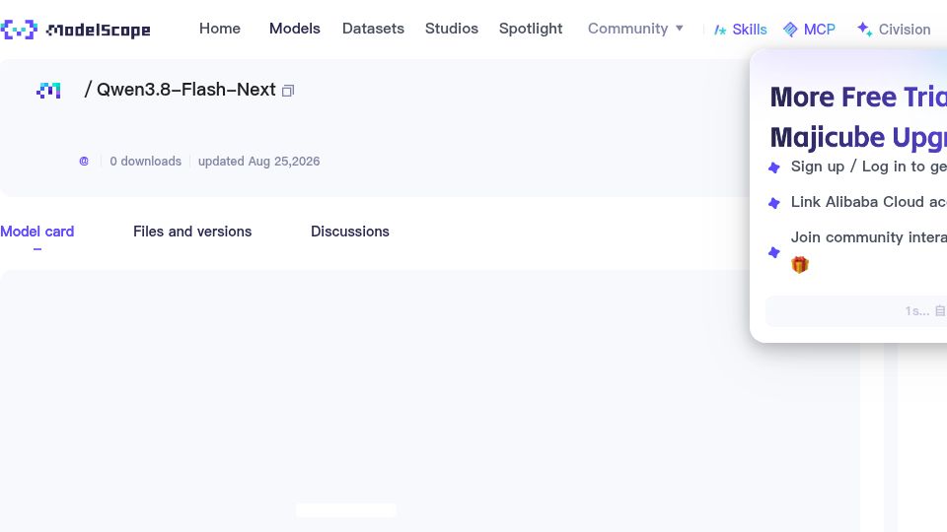
Task: Open the Studios section
Action: (x=452, y=29)
